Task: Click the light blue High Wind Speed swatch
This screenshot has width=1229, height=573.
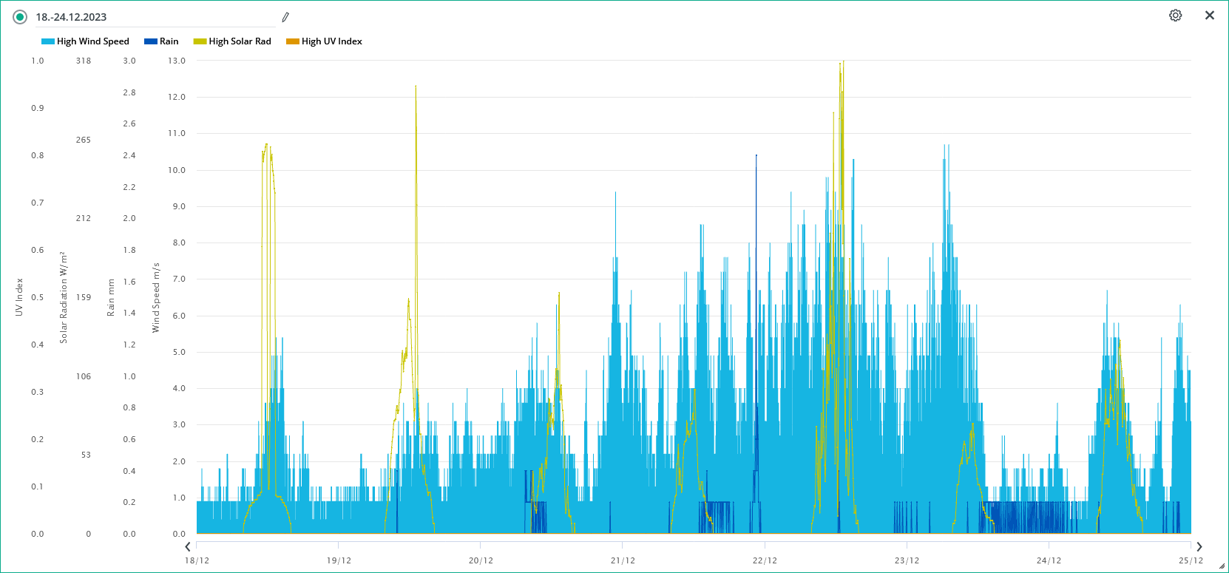Action: (x=48, y=41)
